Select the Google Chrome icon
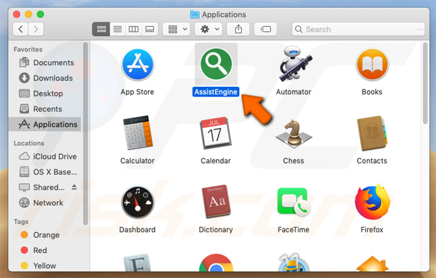This screenshot has width=436, height=278. 216,263
